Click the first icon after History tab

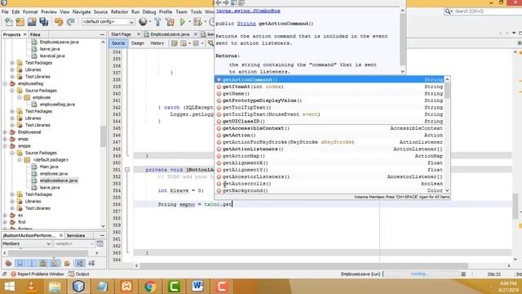[174, 43]
